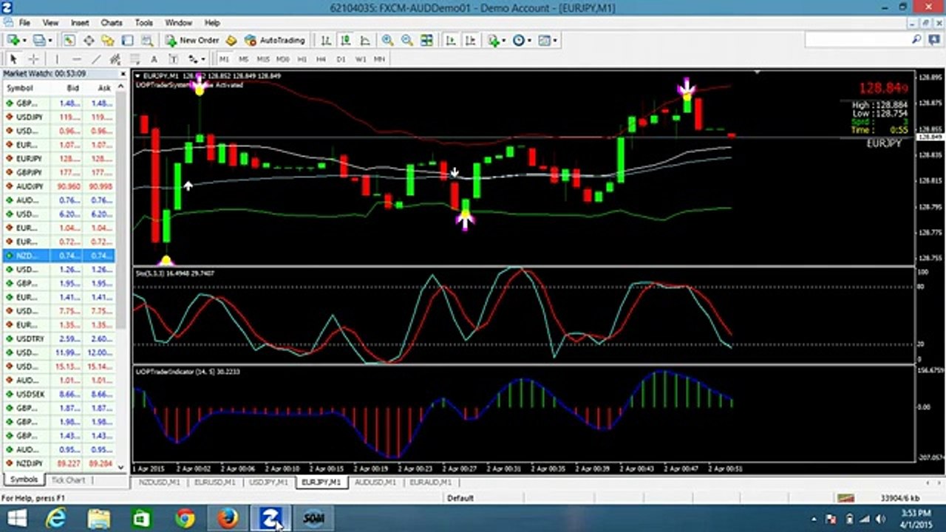The width and height of the screenshot is (946, 532).
Task: Open the Templates dropdown
Action: click(x=548, y=40)
